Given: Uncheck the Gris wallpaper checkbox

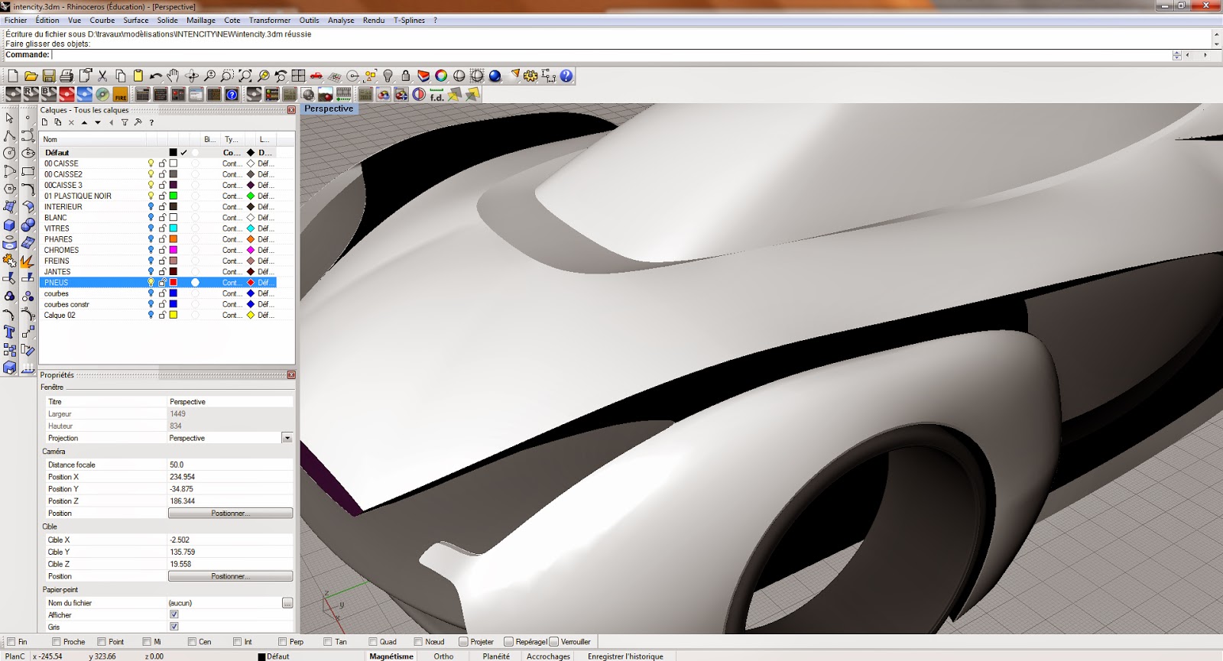Looking at the screenshot, I should click(174, 627).
